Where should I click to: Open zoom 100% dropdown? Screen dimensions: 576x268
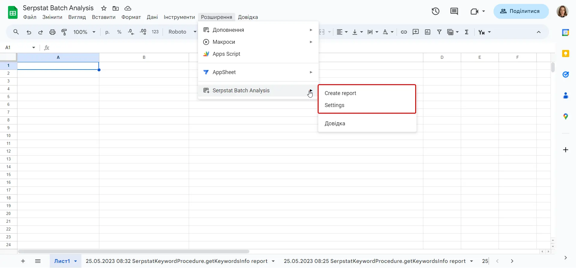(84, 32)
